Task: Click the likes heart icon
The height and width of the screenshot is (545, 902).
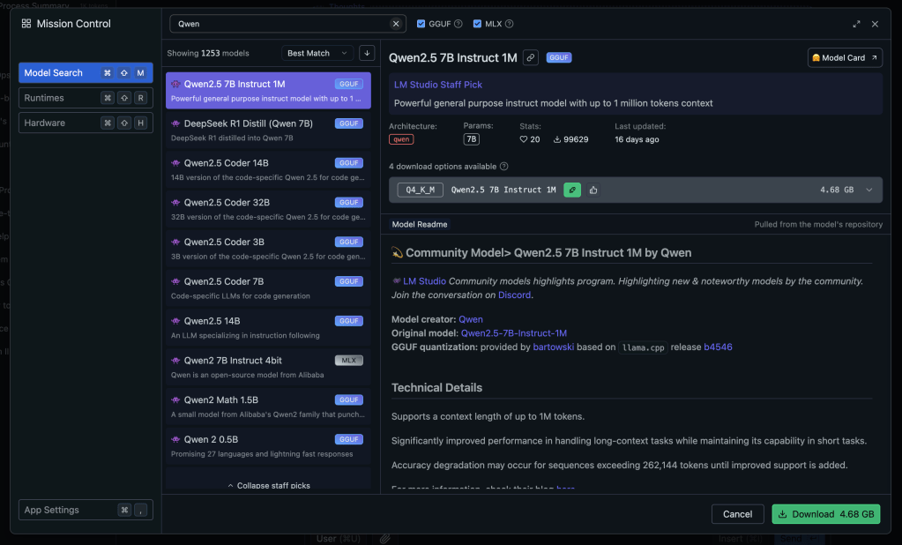Action: 524,139
